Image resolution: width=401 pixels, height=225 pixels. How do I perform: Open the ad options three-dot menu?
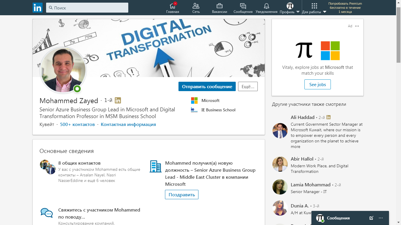357,26
